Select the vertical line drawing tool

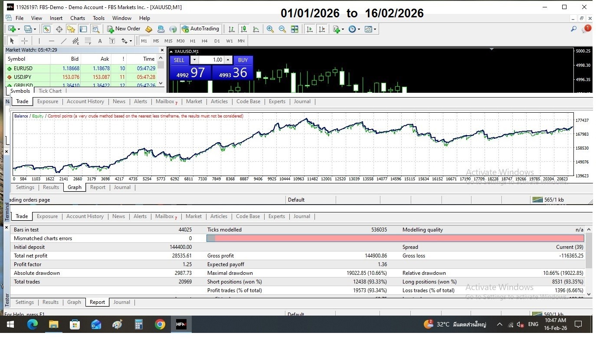(39, 41)
